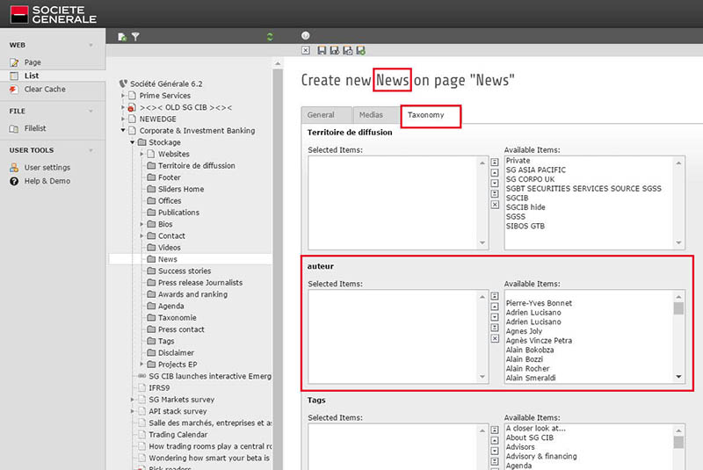Move Territoire de diffusion selection to top
The image size is (703, 470).
(x=495, y=163)
